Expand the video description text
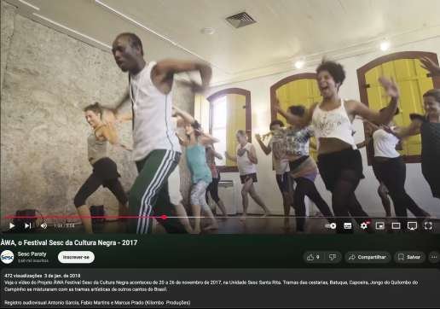The height and width of the screenshot is (309, 440). pyautogui.click(x=219, y=289)
